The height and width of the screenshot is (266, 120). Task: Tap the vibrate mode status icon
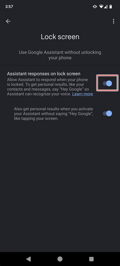click(x=95, y=7)
